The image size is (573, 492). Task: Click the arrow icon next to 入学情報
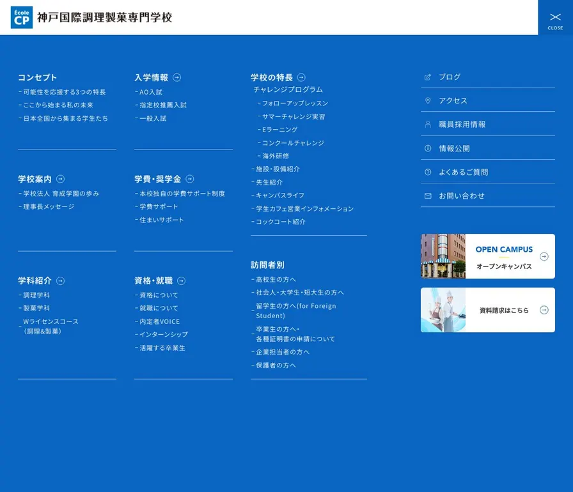177,77
